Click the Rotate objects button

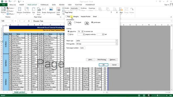[132, 11]
